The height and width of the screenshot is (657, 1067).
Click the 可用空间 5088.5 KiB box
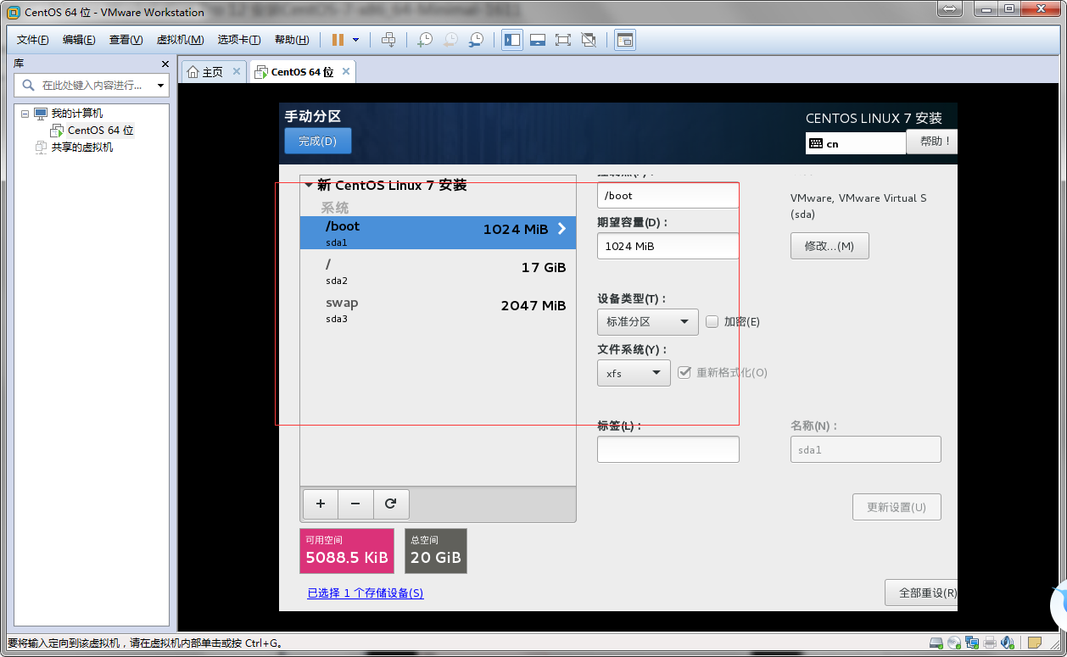347,551
